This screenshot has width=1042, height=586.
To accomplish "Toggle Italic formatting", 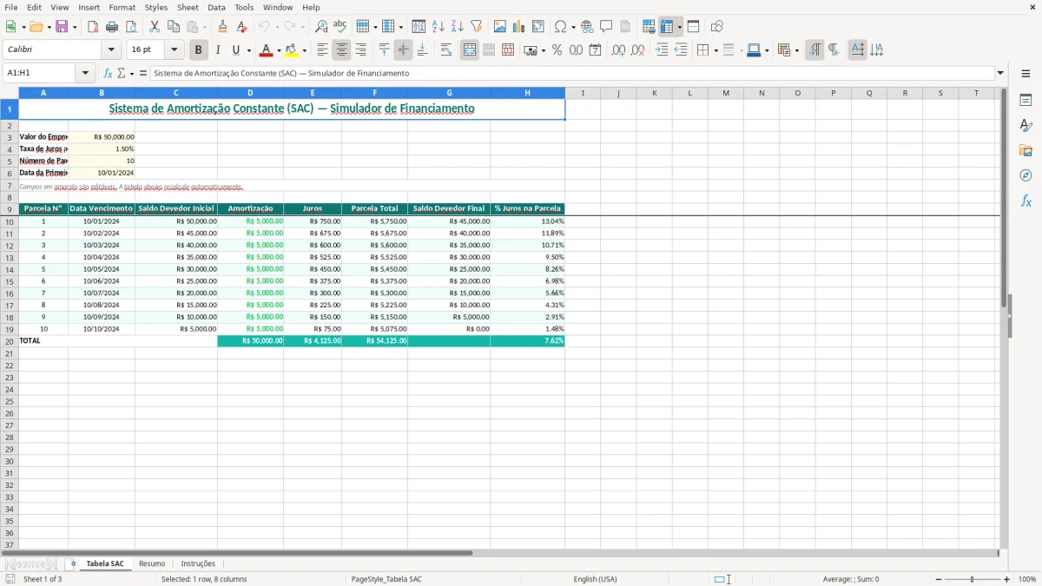I will [218, 50].
